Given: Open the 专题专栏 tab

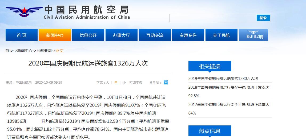Looking at the screenshot, I should coord(188,35).
